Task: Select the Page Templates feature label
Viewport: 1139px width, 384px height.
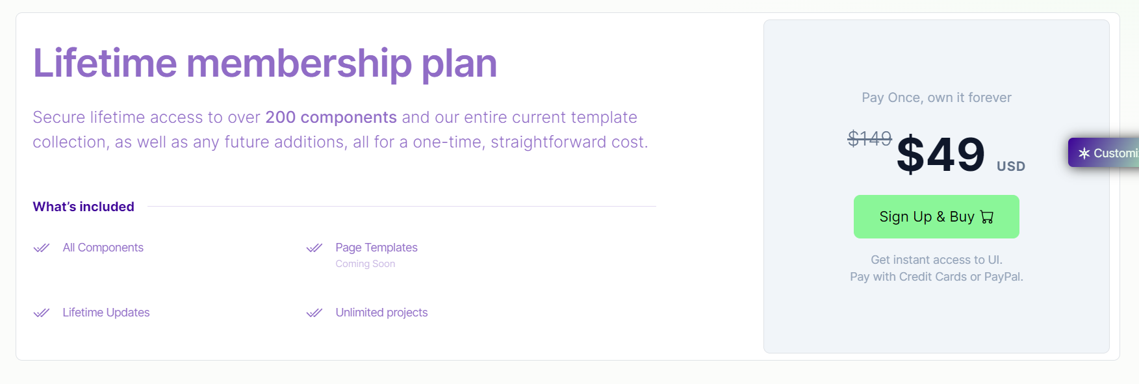Action: pos(376,248)
